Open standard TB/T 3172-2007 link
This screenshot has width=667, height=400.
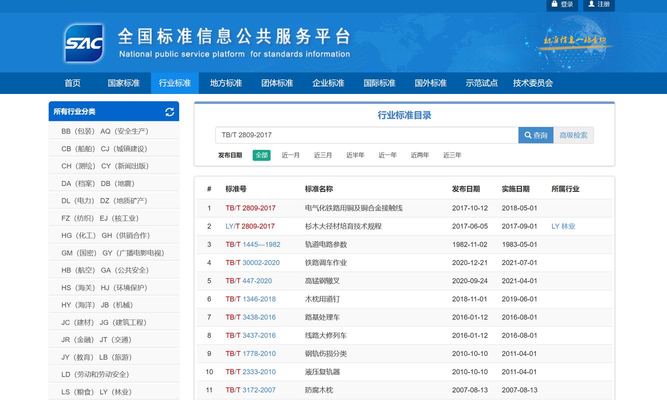tap(251, 390)
